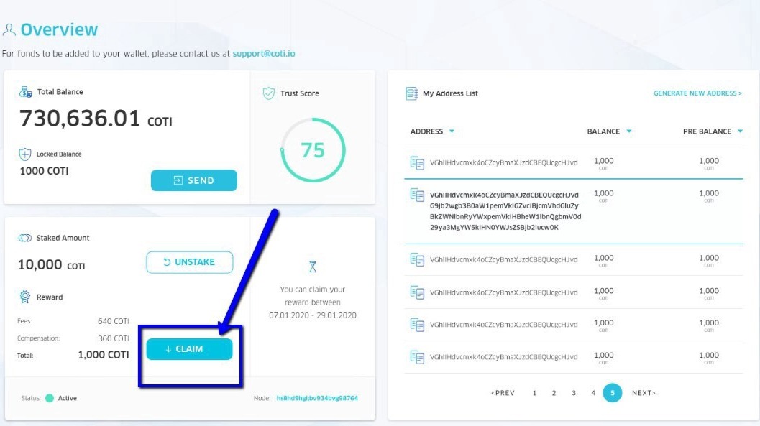
Task: Click the Trust Score circular gauge
Action: (313, 150)
